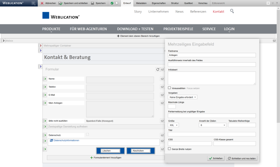The image size is (280, 167).
Task: Switch to the Struktur tab
Action: 175,3
